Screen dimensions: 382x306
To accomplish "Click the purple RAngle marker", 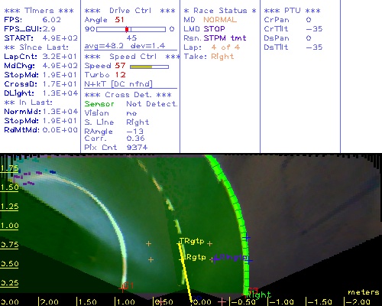I will pos(231,258).
